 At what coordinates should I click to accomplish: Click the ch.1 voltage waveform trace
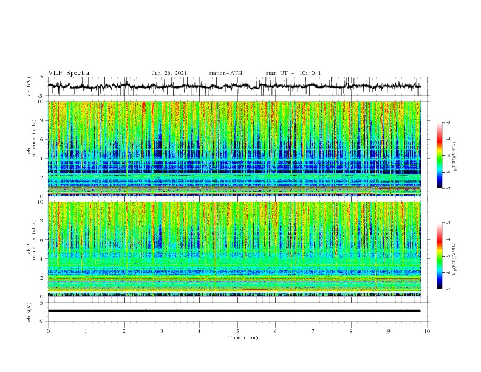[x=234, y=86]
